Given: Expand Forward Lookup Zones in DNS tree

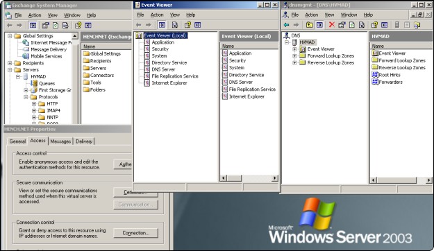Looking at the screenshot, I should pyautogui.click(x=294, y=56).
